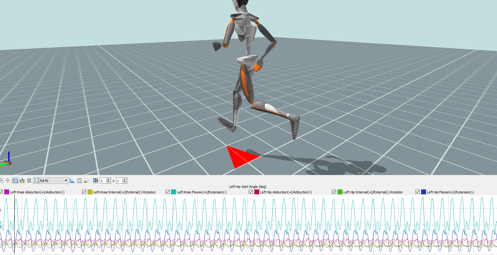Viewport: 497px width, 255px height.
Task: Uncheck Left Knee Flexion/Extension series checkbox
Action: 168,192
